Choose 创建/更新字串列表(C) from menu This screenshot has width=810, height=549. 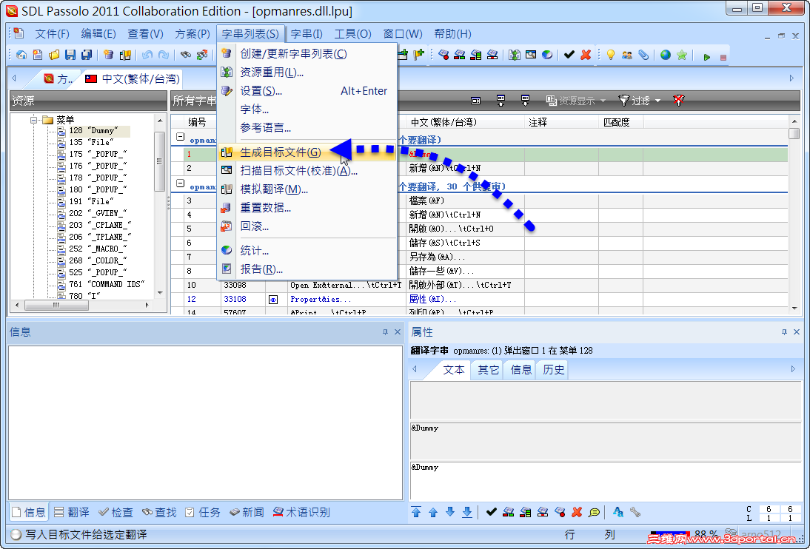(x=307, y=54)
